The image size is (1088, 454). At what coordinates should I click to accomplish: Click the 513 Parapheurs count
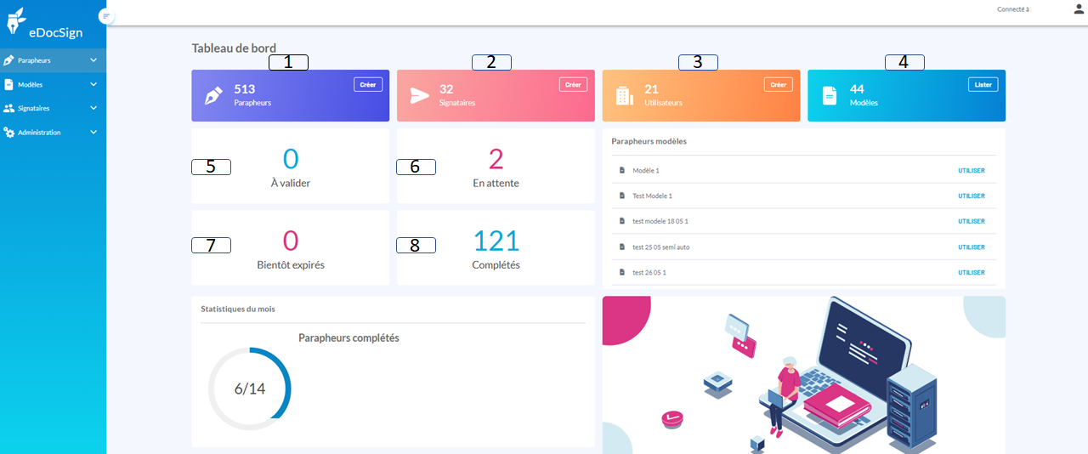(x=245, y=88)
